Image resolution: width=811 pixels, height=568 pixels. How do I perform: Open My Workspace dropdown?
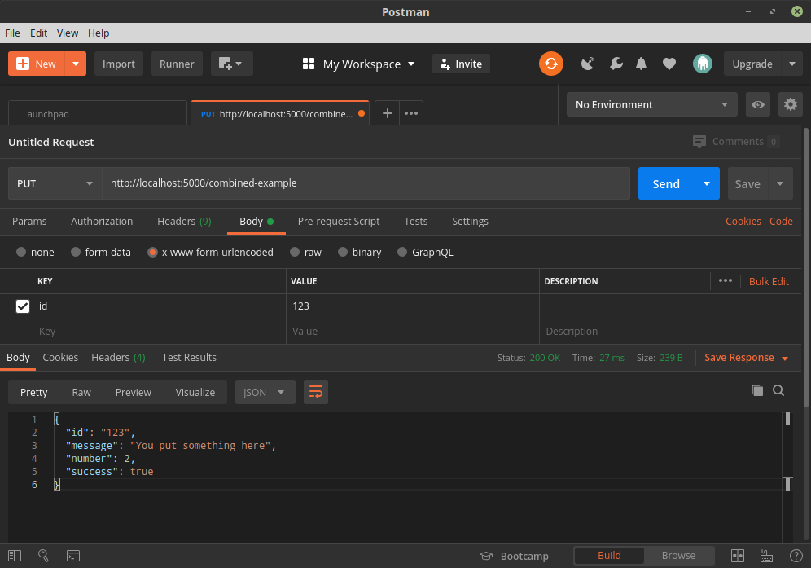click(x=368, y=64)
